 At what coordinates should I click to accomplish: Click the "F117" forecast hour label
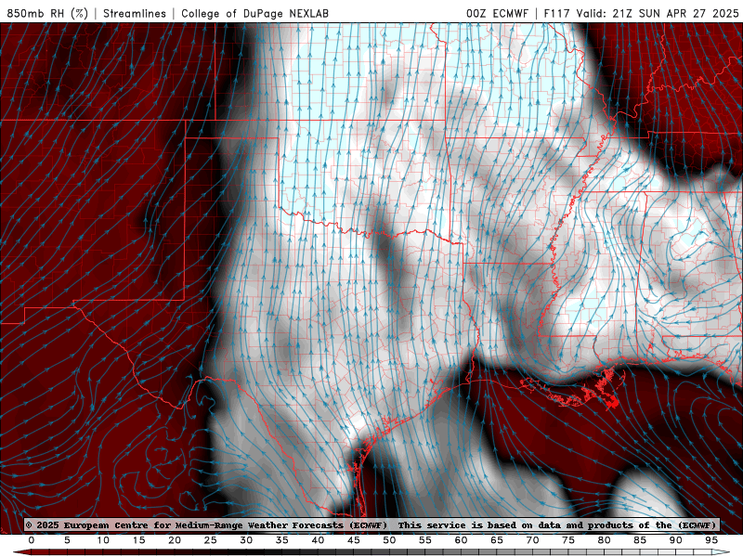(x=557, y=13)
